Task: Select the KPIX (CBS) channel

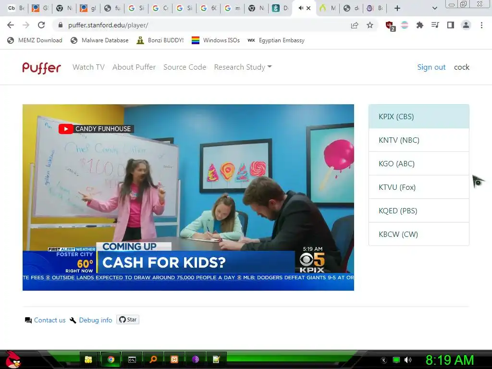Action: point(419,116)
